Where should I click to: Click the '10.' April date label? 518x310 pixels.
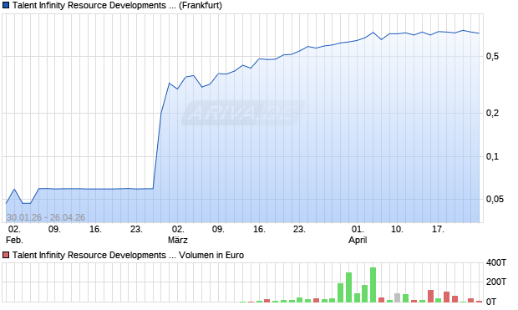pos(397,229)
